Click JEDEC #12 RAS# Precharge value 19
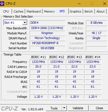This screenshot has height=112, width=108. tap(57, 77)
